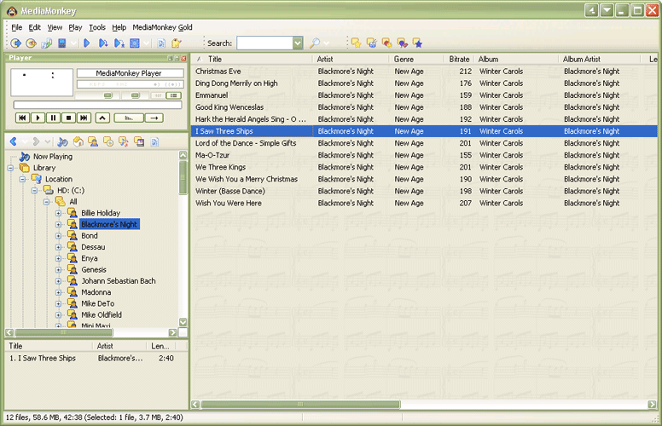662x426 pixels.
Task: Click the orange disc icon in main toolbar
Action: [x=31, y=43]
